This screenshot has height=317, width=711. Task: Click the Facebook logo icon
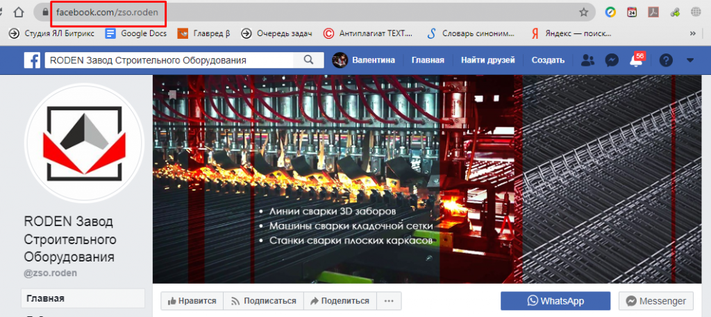click(32, 60)
